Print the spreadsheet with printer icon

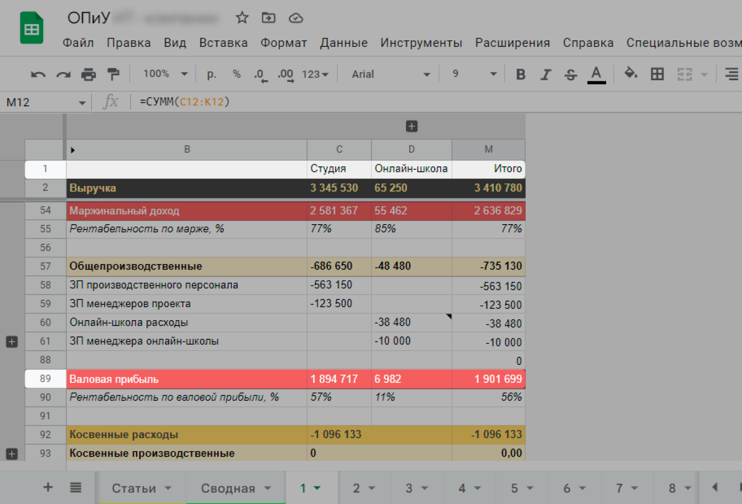pos(88,74)
